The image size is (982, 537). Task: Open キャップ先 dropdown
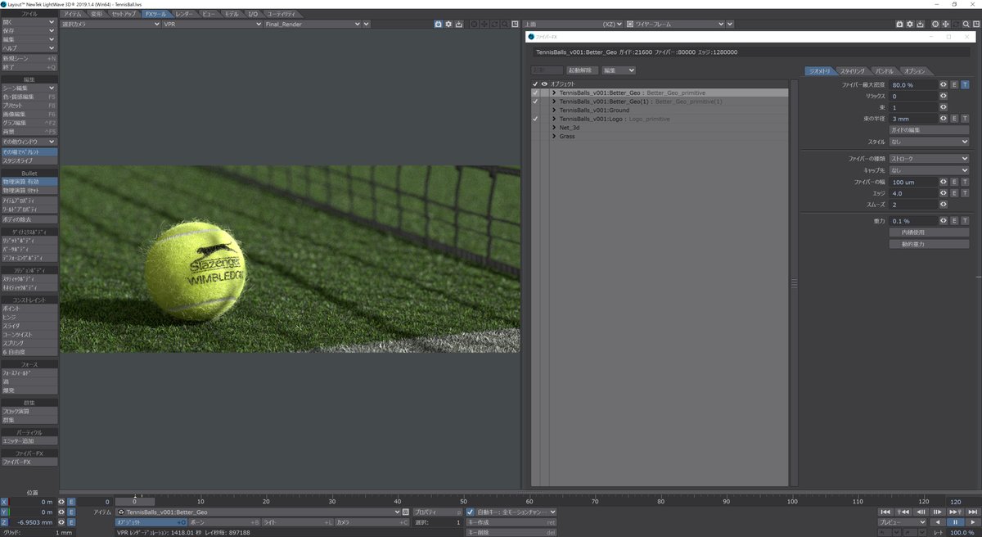929,170
